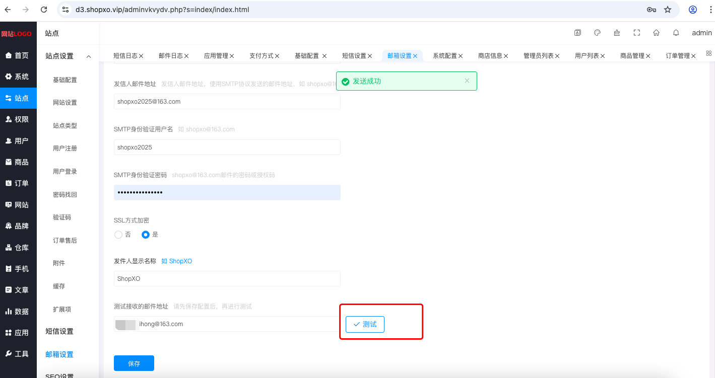This screenshot has width=715, height=378.
Task: Open 工具 section in left sidebar
Action: [x=18, y=354]
